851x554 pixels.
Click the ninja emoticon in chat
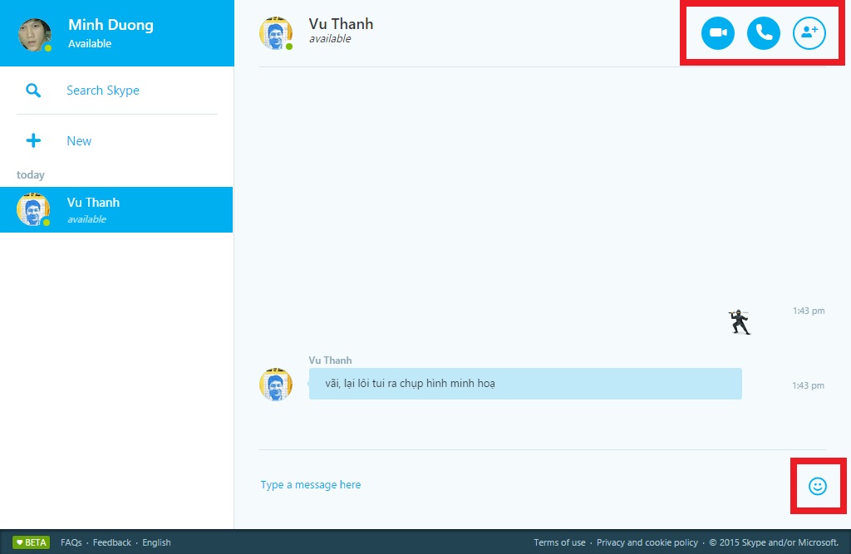click(740, 322)
